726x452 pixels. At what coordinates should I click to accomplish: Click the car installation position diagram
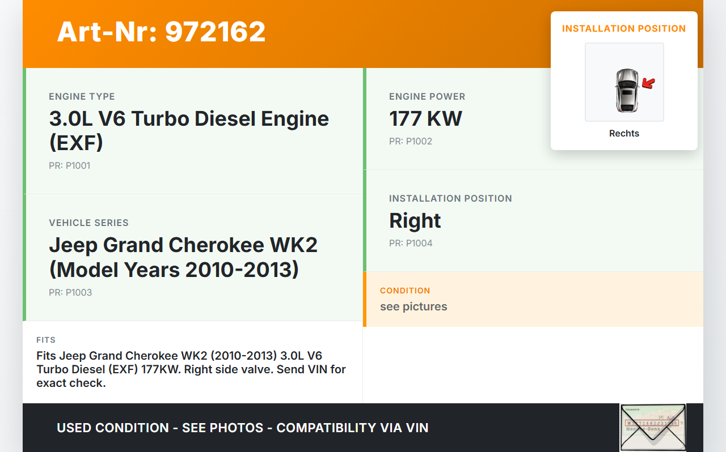pos(624,82)
